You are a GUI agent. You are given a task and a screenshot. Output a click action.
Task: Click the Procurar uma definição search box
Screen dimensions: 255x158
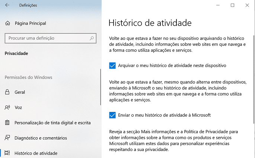(50, 38)
